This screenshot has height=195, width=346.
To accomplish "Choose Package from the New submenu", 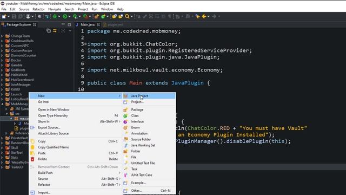I will coord(149,109).
